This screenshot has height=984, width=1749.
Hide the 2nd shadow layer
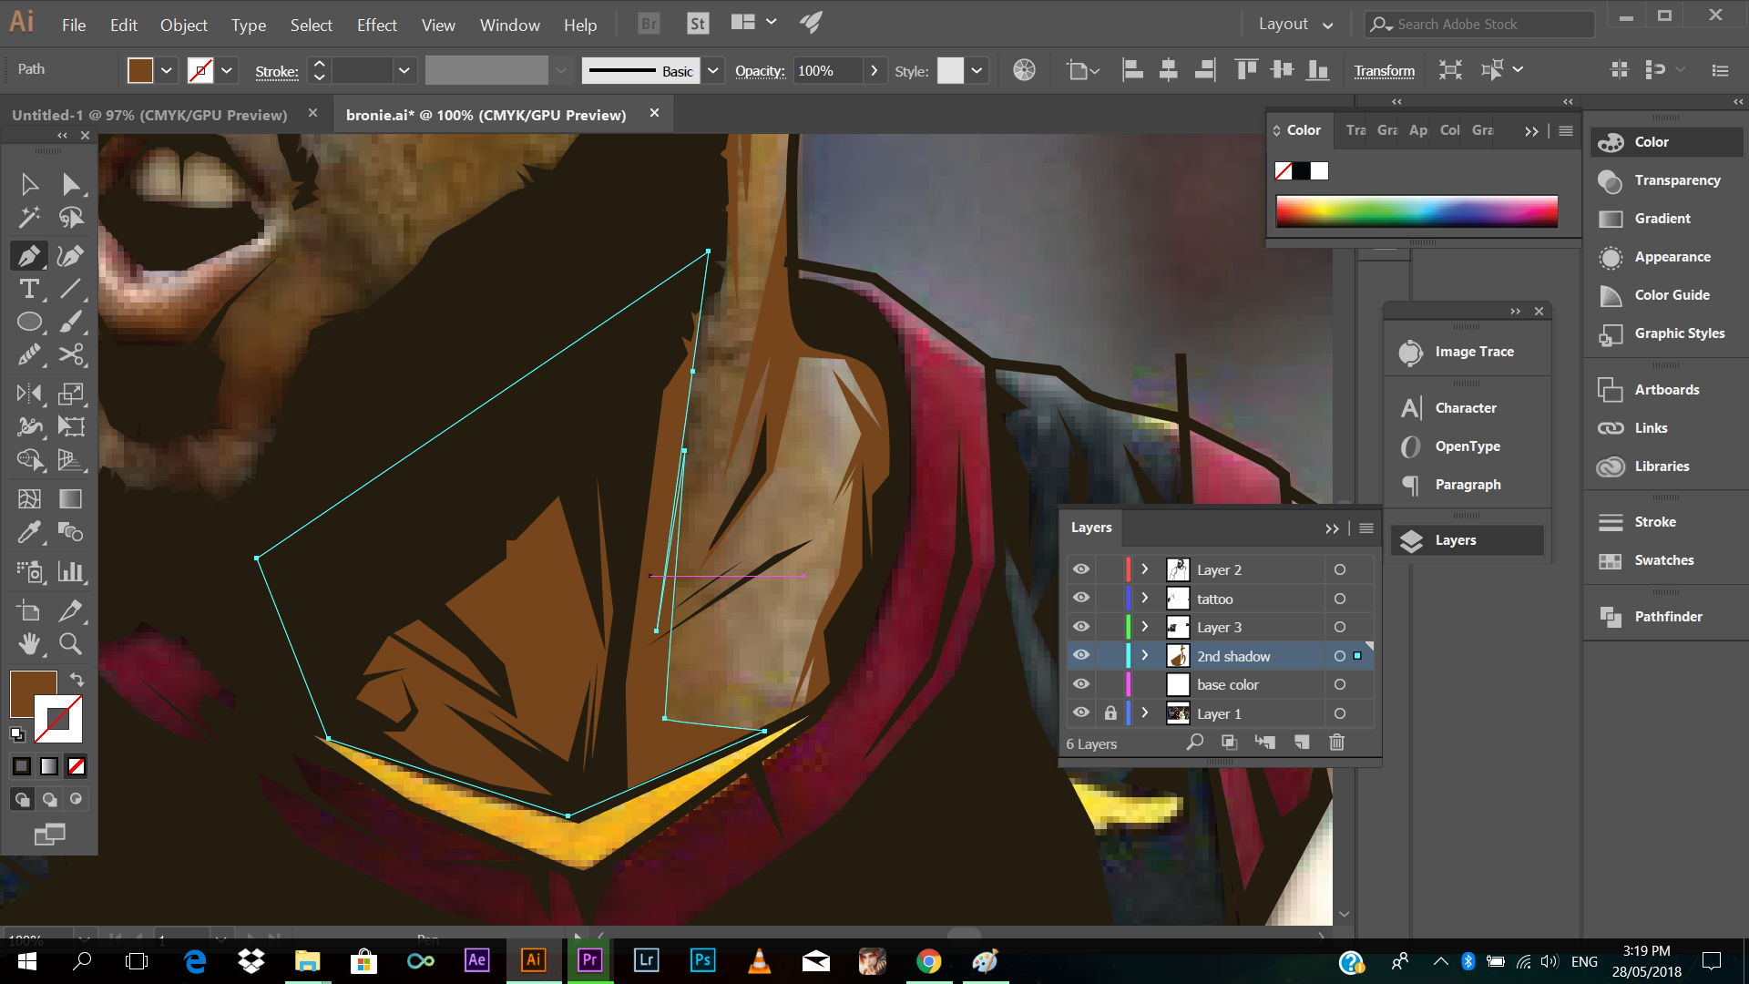1081,656
